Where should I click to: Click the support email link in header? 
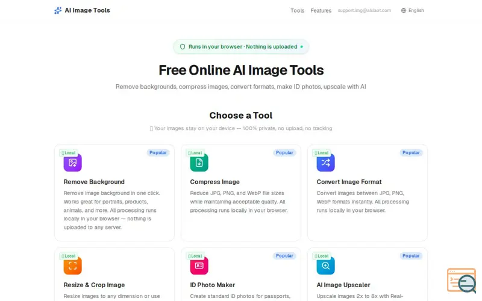[365, 10]
